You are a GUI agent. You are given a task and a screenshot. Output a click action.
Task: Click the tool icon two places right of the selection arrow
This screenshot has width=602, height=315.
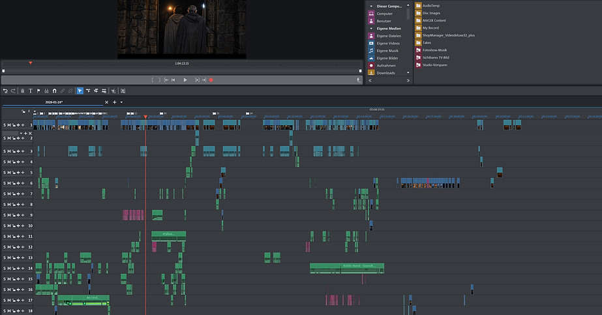[96, 91]
